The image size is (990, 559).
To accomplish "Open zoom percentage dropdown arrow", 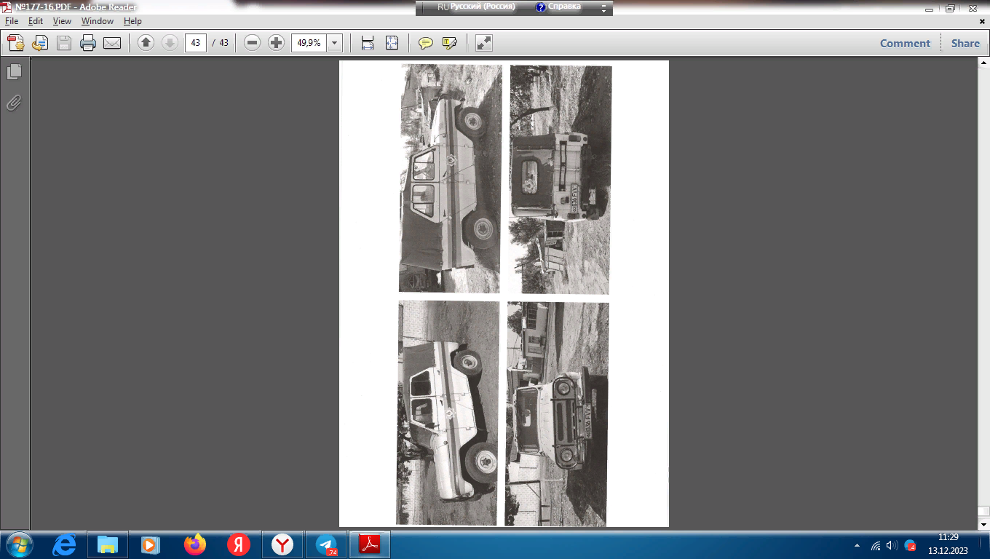I will tap(335, 43).
